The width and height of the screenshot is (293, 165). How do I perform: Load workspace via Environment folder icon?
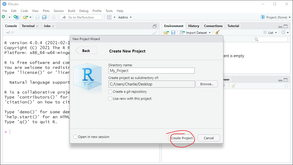click(166, 32)
